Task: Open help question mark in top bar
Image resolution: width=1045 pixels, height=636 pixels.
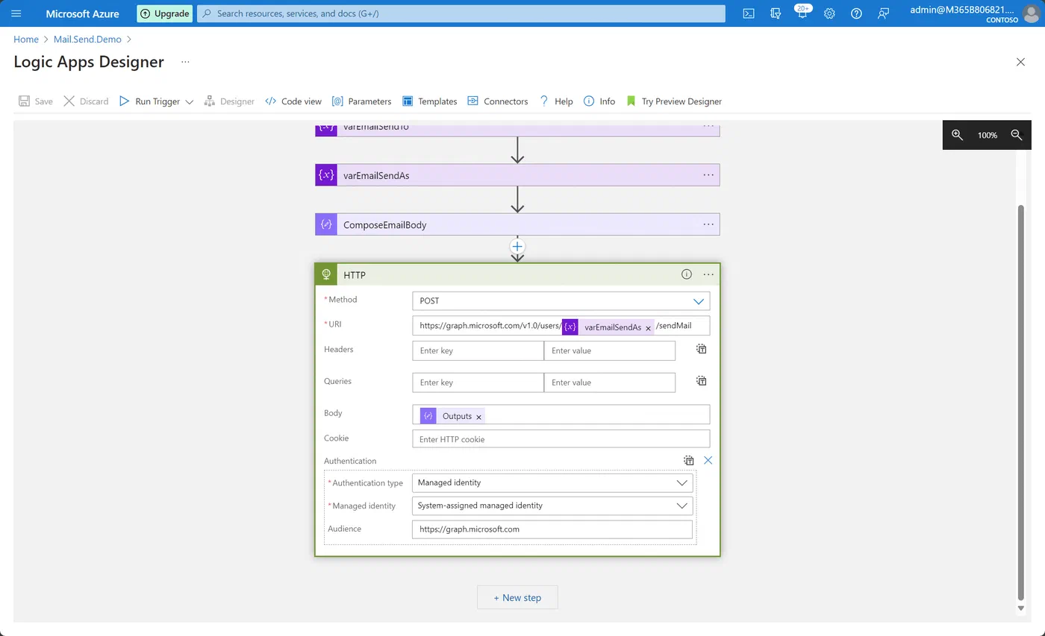Action: 856,13
